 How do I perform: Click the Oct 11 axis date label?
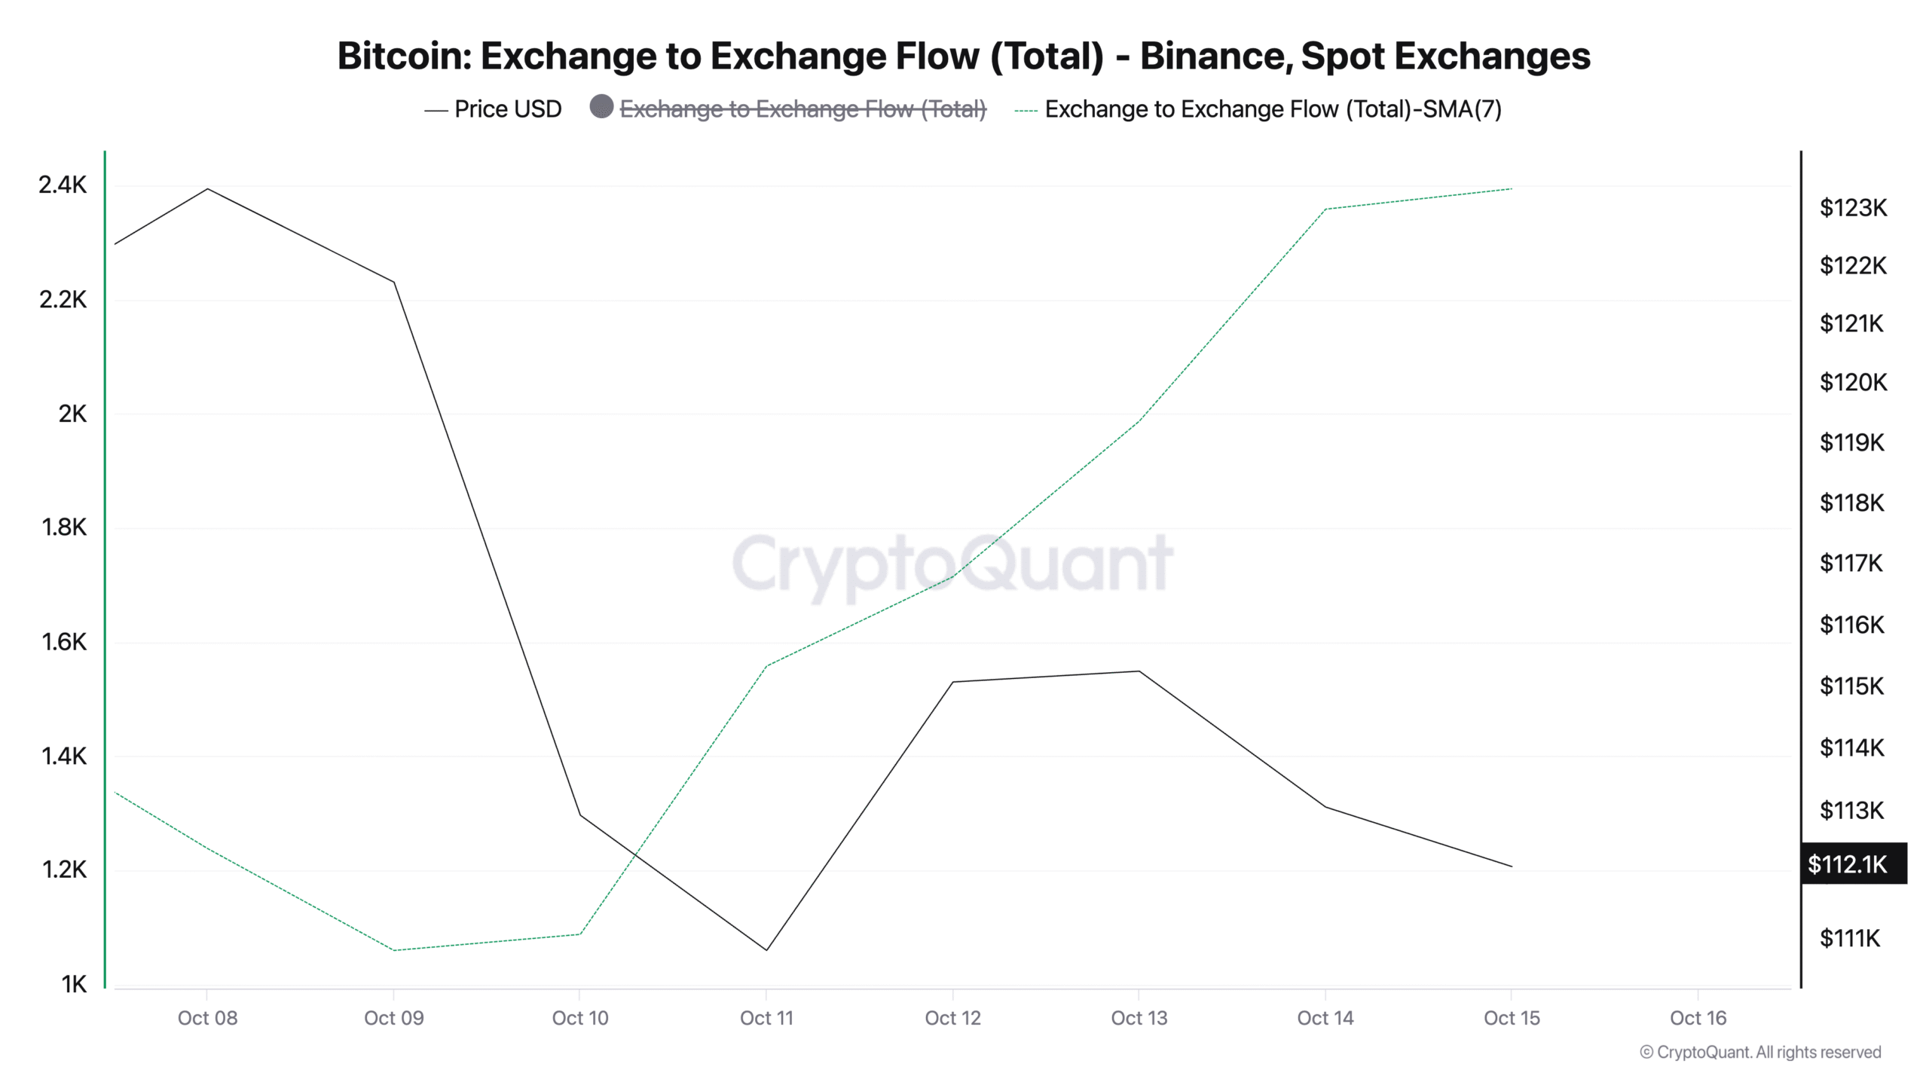point(766,1018)
